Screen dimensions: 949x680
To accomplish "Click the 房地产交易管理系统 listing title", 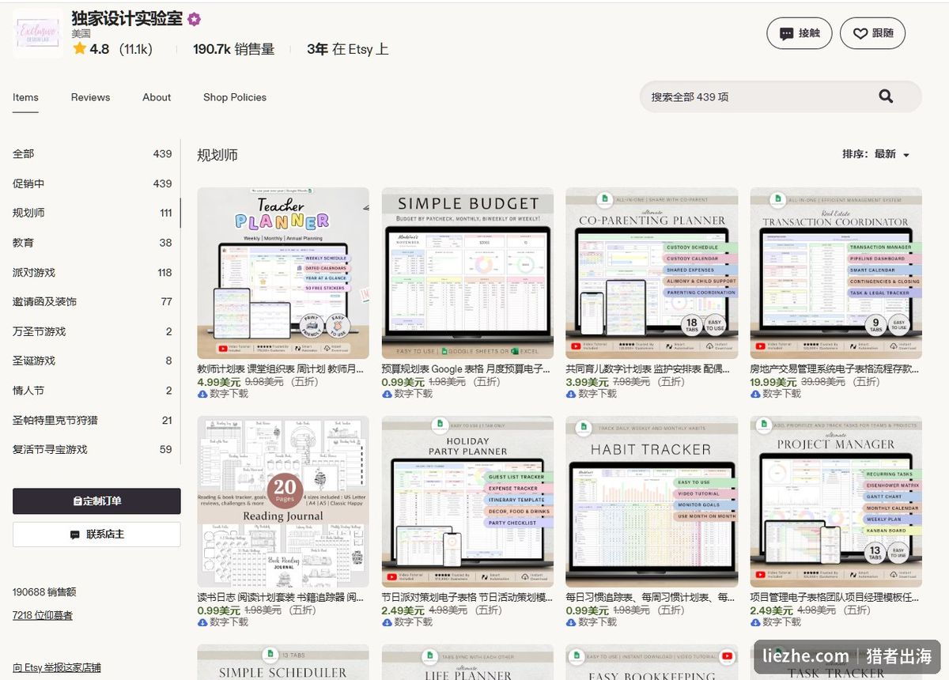I will (x=835, y=369).
